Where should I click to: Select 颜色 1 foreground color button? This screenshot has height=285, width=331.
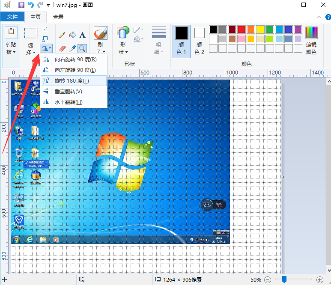(x=181, y=42)
